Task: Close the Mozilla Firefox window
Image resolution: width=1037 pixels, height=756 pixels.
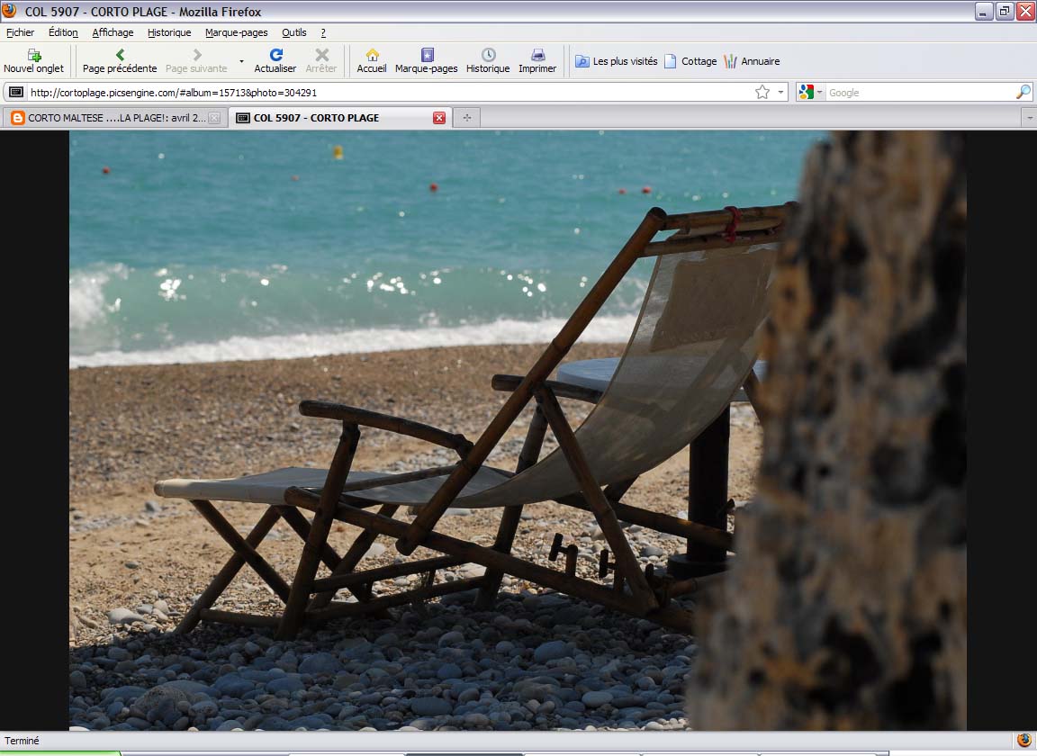Action: 1025,11
